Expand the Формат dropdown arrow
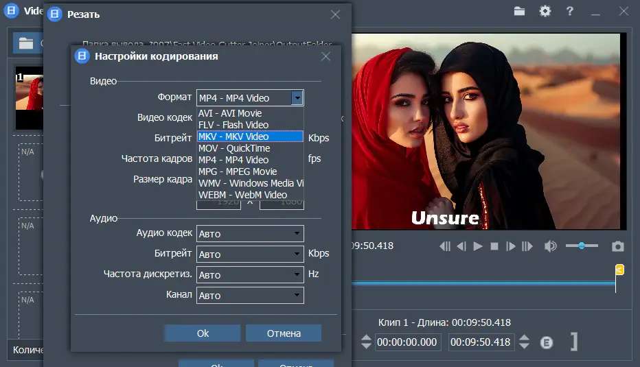 click(297, 98)
